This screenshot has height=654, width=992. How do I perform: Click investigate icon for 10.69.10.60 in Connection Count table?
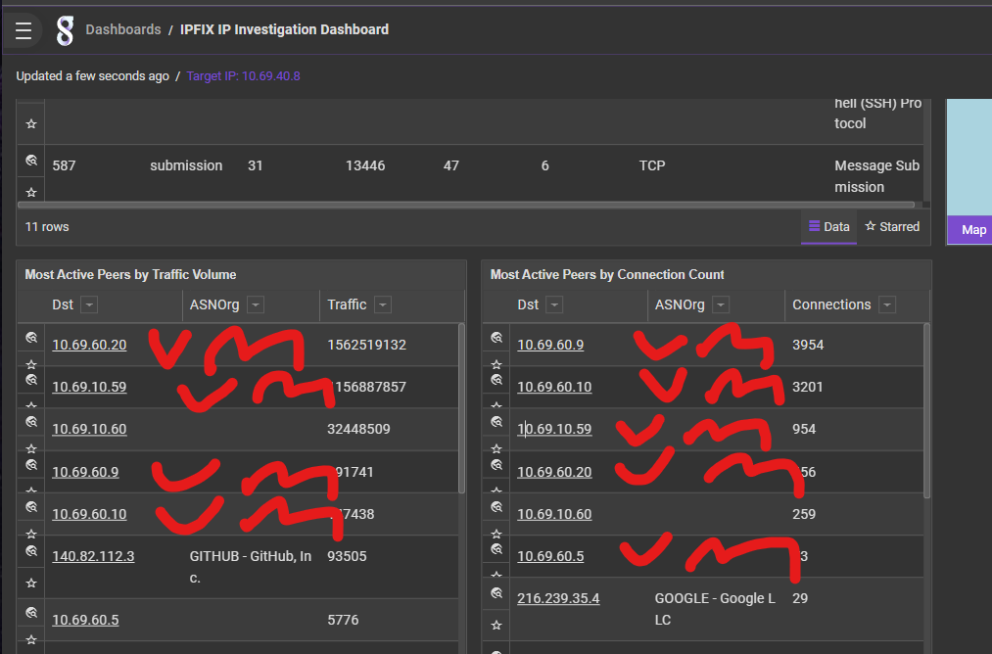(497, 507)
